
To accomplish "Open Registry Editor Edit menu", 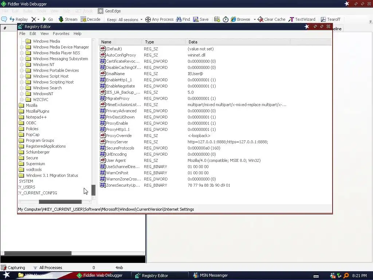I will pos(33,34).
